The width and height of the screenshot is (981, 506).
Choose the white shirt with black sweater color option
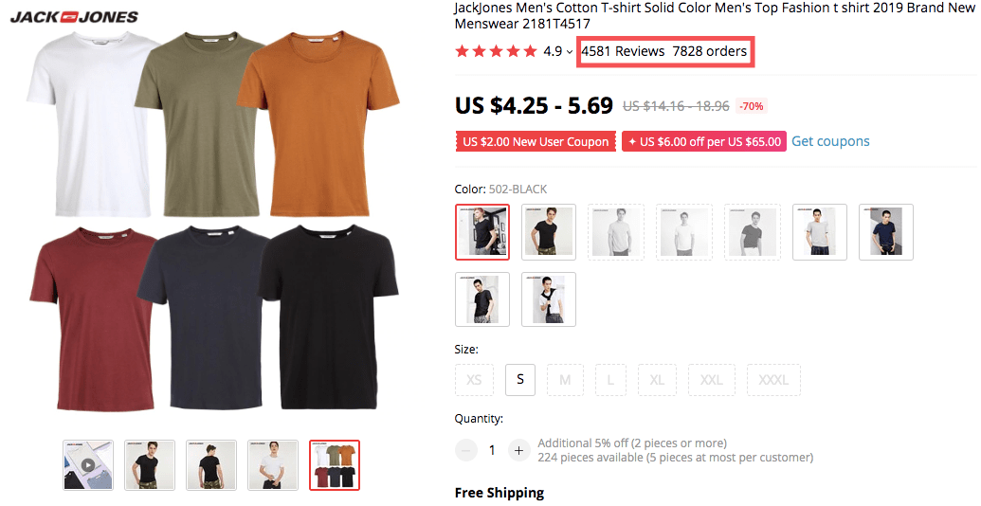point(549,300)
